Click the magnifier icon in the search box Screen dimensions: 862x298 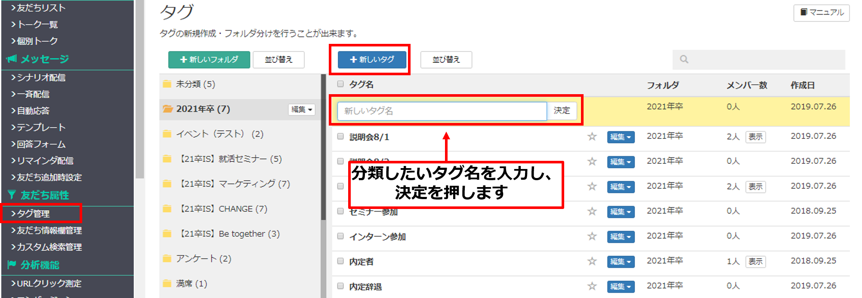click(684, 59)
